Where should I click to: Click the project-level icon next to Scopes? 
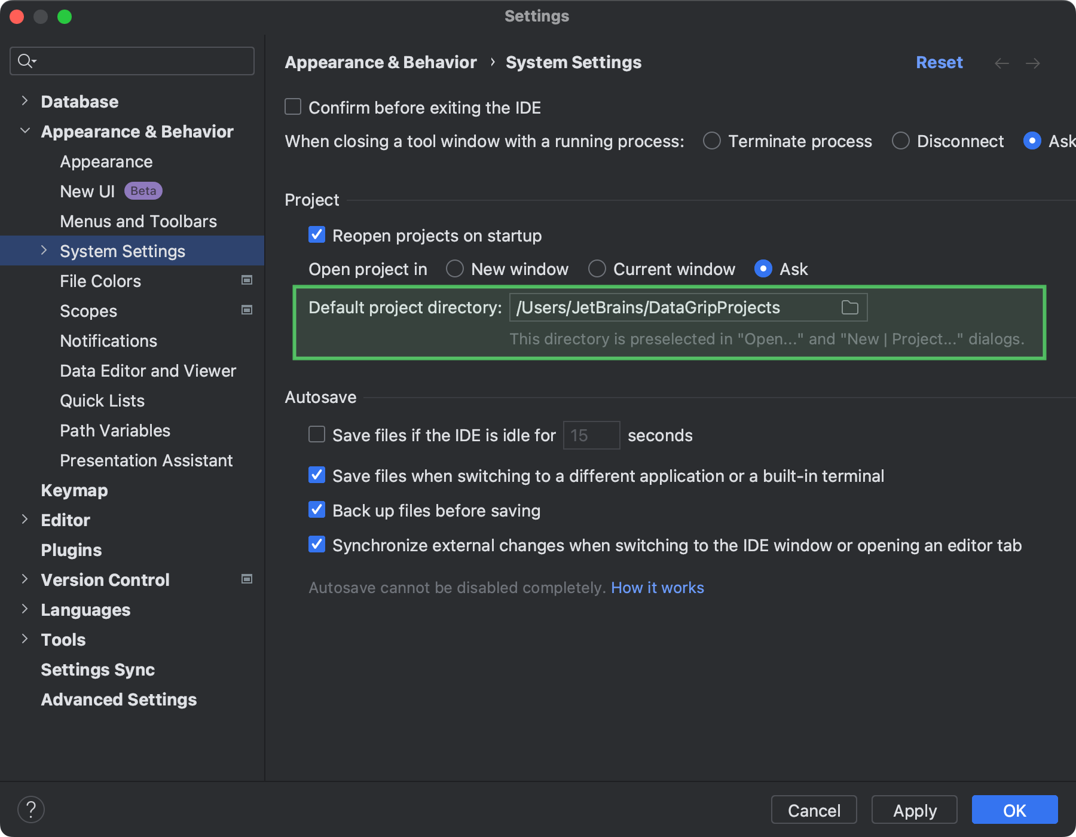[246, 310]
